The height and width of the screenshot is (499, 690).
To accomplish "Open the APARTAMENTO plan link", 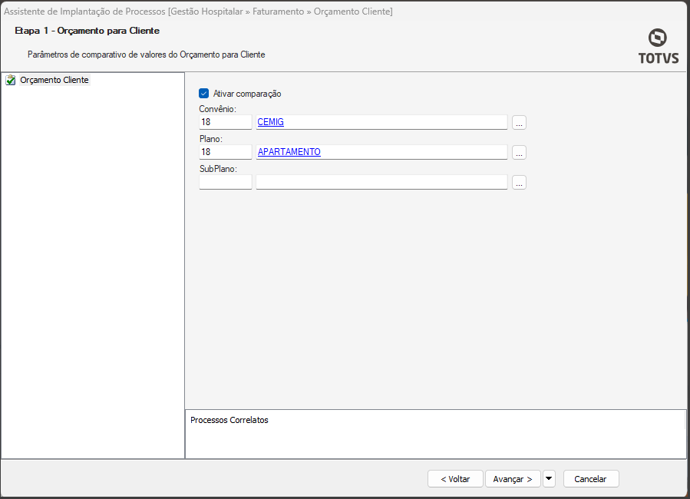I will pyautogui.click(x=289, y=152).
